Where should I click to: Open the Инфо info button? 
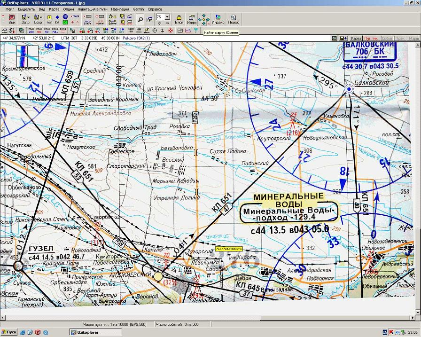point(192,19)
